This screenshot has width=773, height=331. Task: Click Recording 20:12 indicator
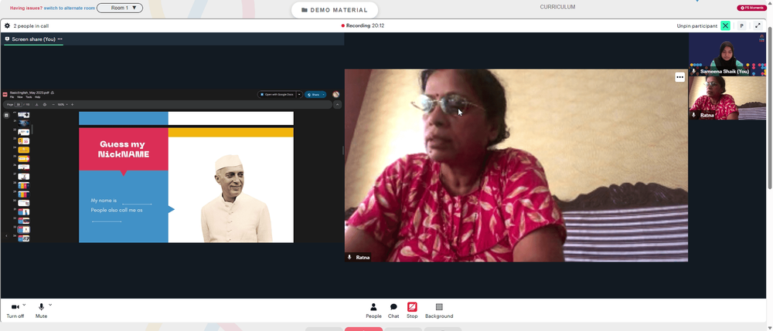363,25
